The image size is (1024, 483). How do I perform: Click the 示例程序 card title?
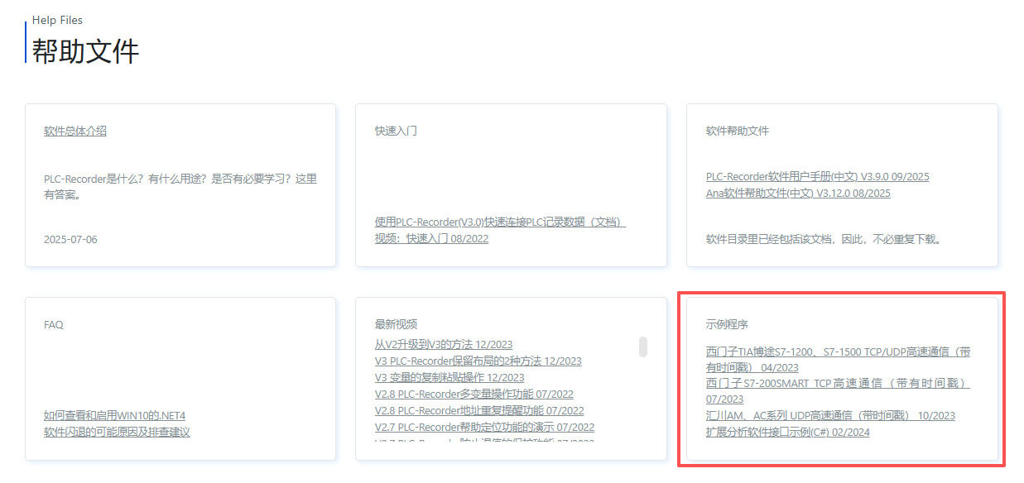727,324
